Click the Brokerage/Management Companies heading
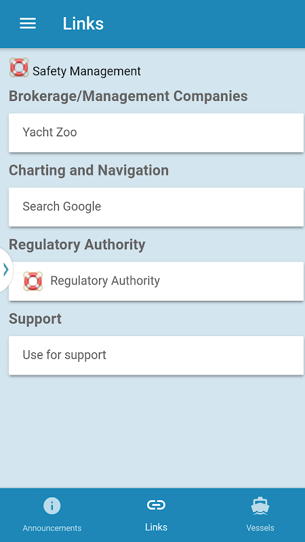Image resolution: width=305 pixels, height=542 pixels. point(128,96)
